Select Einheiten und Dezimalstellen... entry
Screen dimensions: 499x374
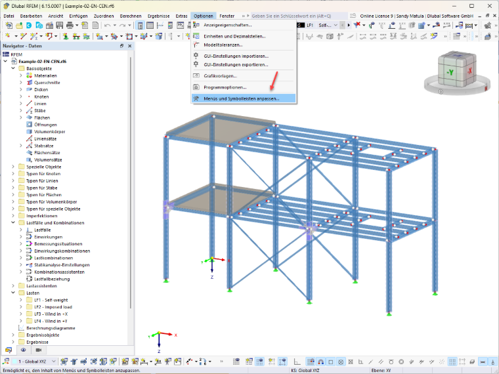point(244,36)
